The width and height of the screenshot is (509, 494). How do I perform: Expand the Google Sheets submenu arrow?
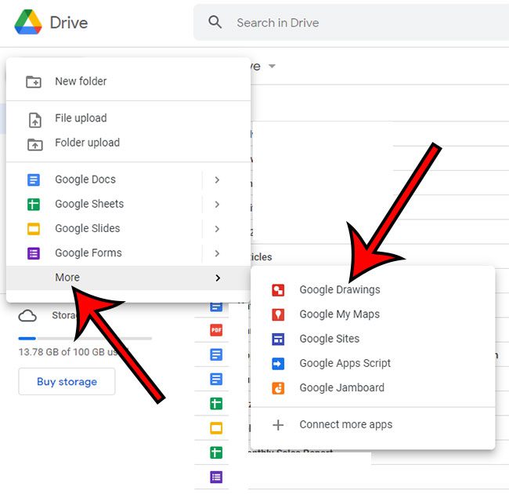point(217,205)
